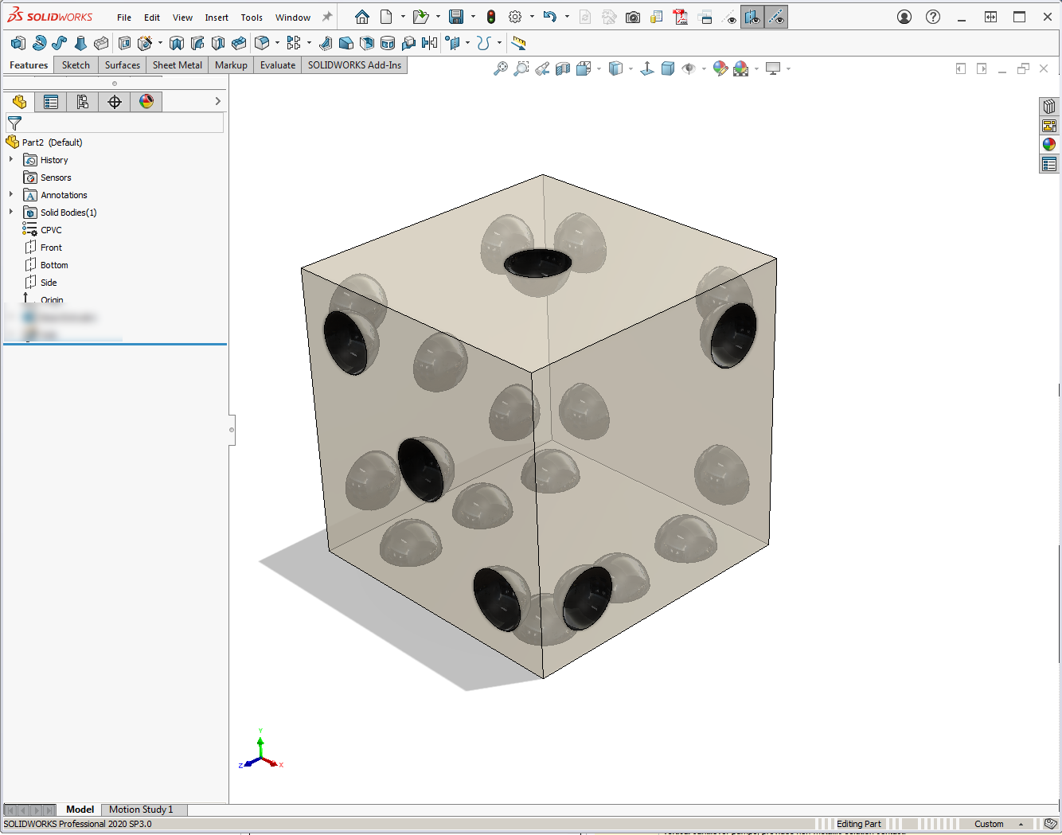This screenshot has height=835, width=1062.
Task: Click the Help question mark button
Action: coord(932,15)
